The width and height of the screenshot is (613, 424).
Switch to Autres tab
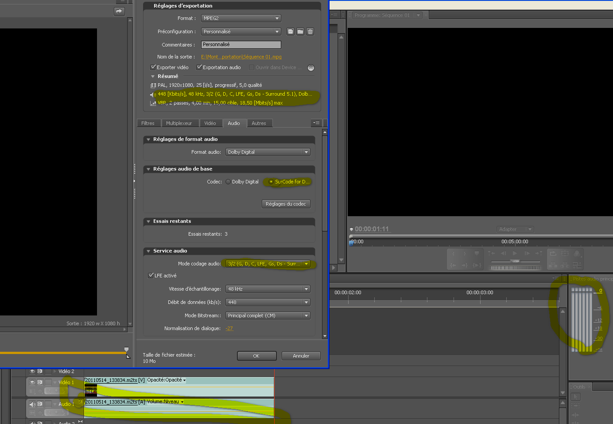click(259, 123)
